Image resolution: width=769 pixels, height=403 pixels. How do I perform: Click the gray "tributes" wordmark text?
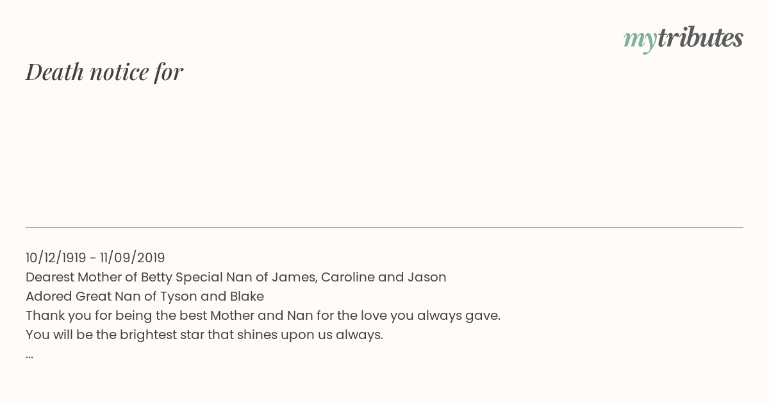pyautogui.click(x=700, y=38)
